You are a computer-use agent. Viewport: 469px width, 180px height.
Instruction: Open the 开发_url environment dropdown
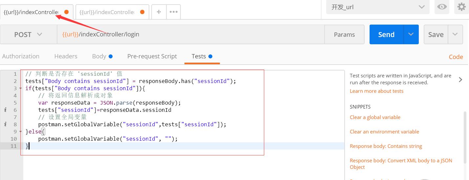coord(378,7)
